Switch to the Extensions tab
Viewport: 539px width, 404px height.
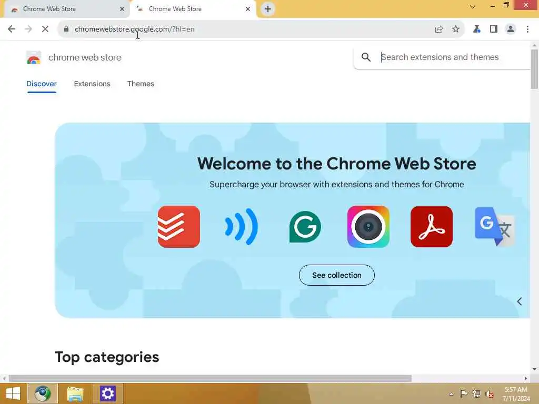click(x=92, y=84)
